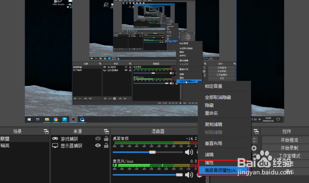Click the File Explorer icon in the preview taskbar
This screenshot has height=183, width=309.
47,119
